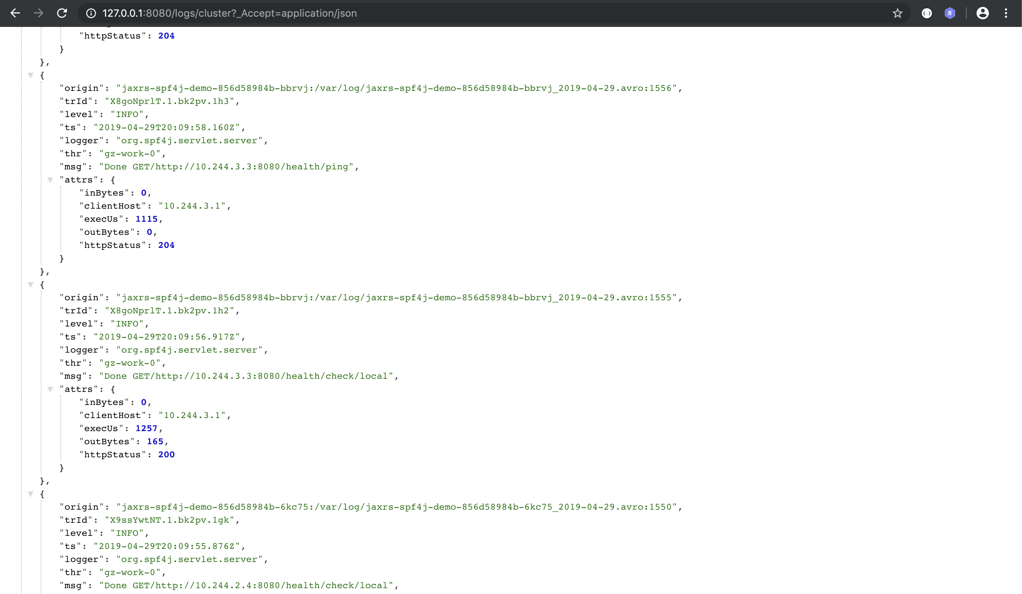Go forward to next page

coord(39,13)
